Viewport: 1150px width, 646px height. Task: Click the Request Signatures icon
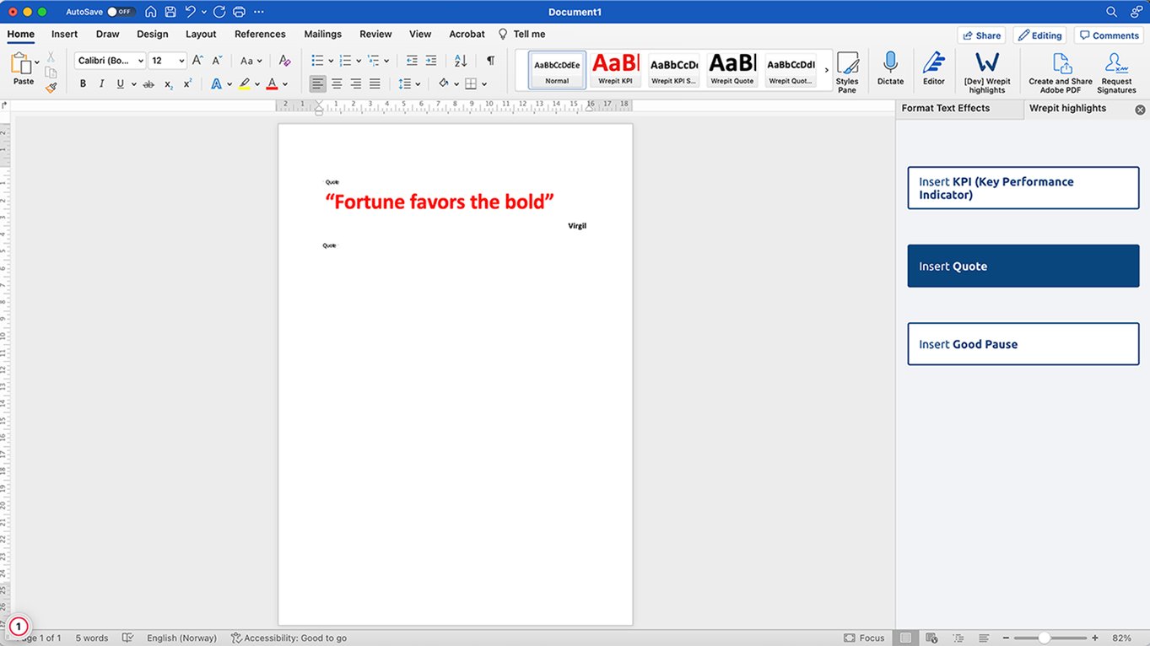coord(1116,73)
